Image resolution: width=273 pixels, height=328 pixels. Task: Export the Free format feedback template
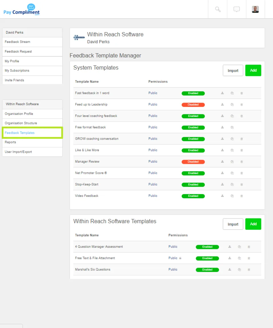tap(222, 127)
